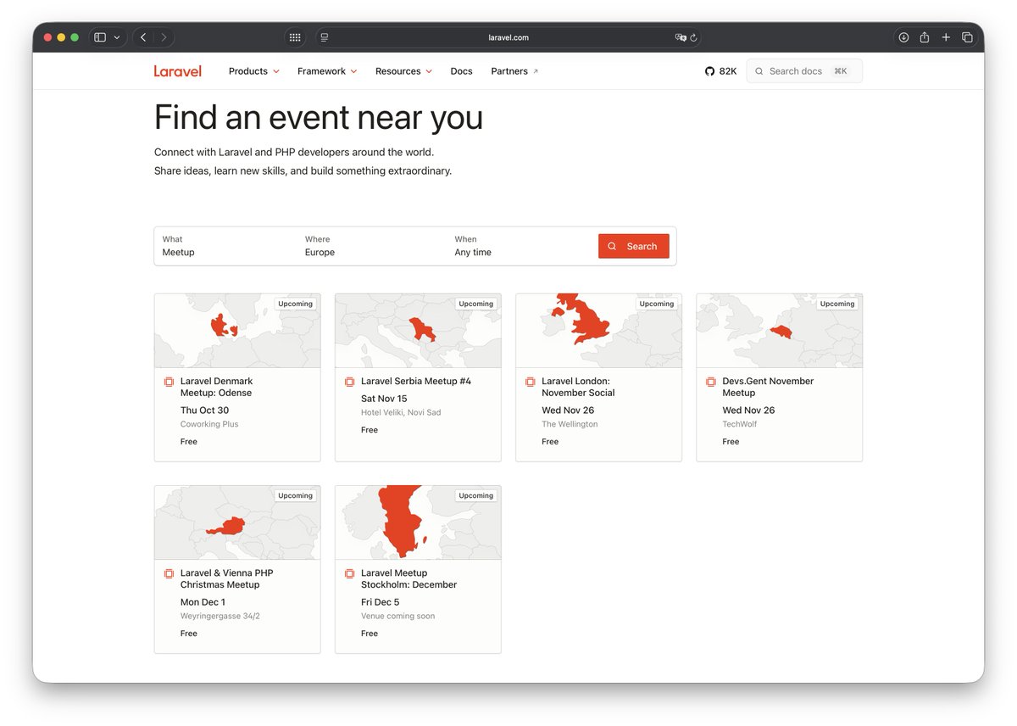1017x726 pixels.
Task: Open the Serbia map thumbnail
Action: [418, 331]
